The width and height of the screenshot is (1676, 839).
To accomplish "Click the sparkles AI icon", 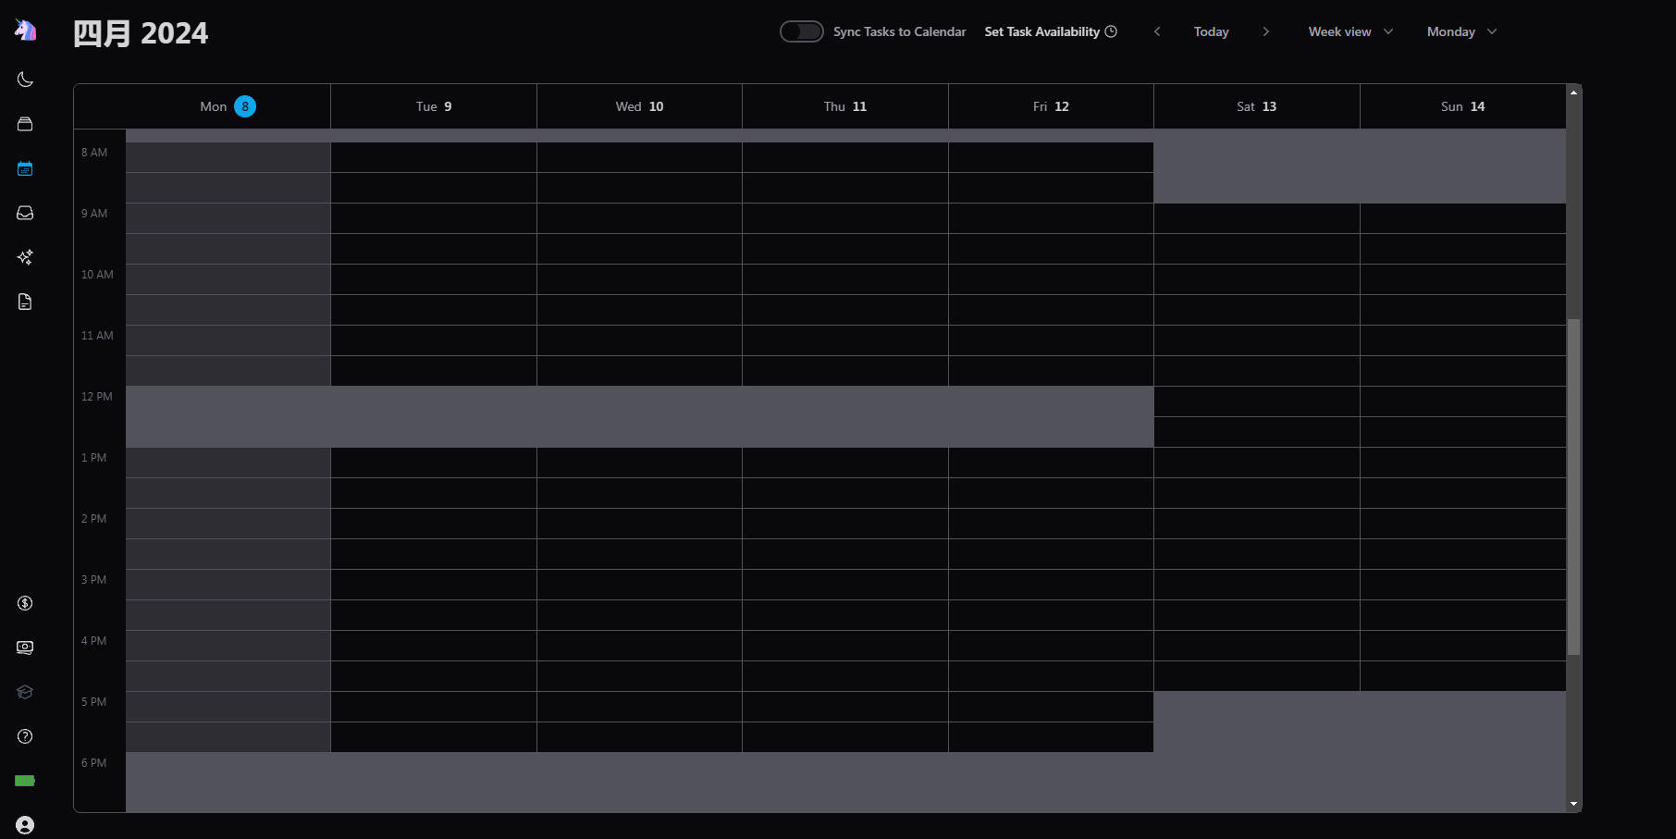I will point(25,257).
